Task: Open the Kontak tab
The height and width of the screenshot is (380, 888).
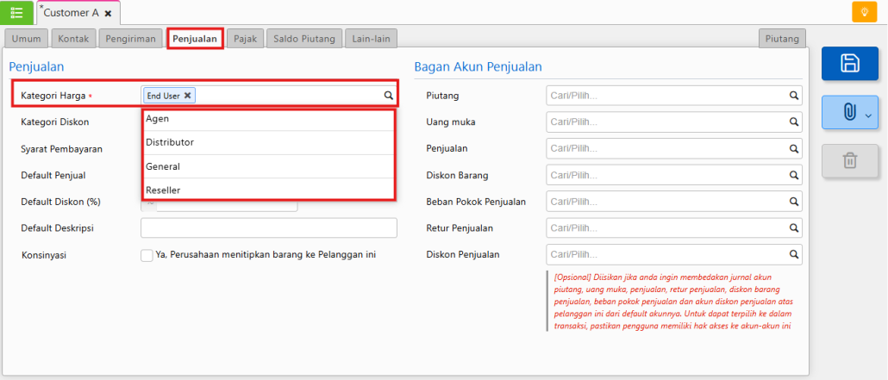Action: [x=73, y=39]
